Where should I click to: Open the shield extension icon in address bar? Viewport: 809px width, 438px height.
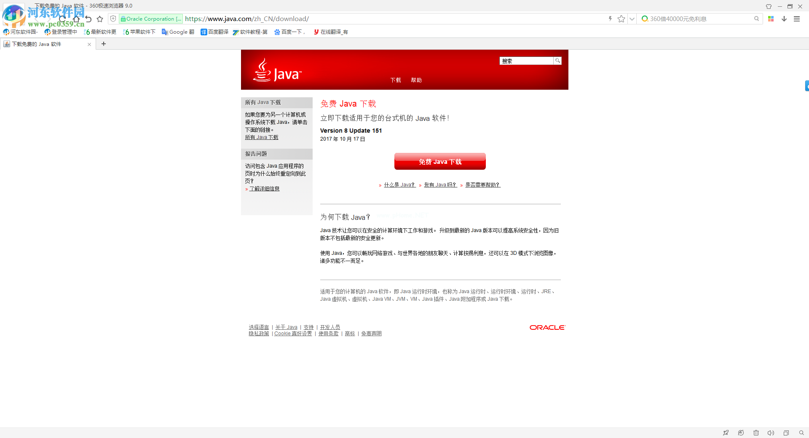pyautogui.click(x=113, y=19)
